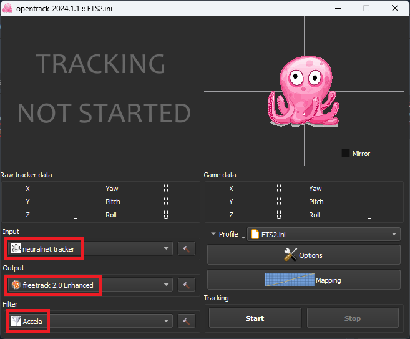Screen dimensions: 410x339
Task: Expand the Output protocol dropdown
Action: pyautogui.click(x=90, y=285)
